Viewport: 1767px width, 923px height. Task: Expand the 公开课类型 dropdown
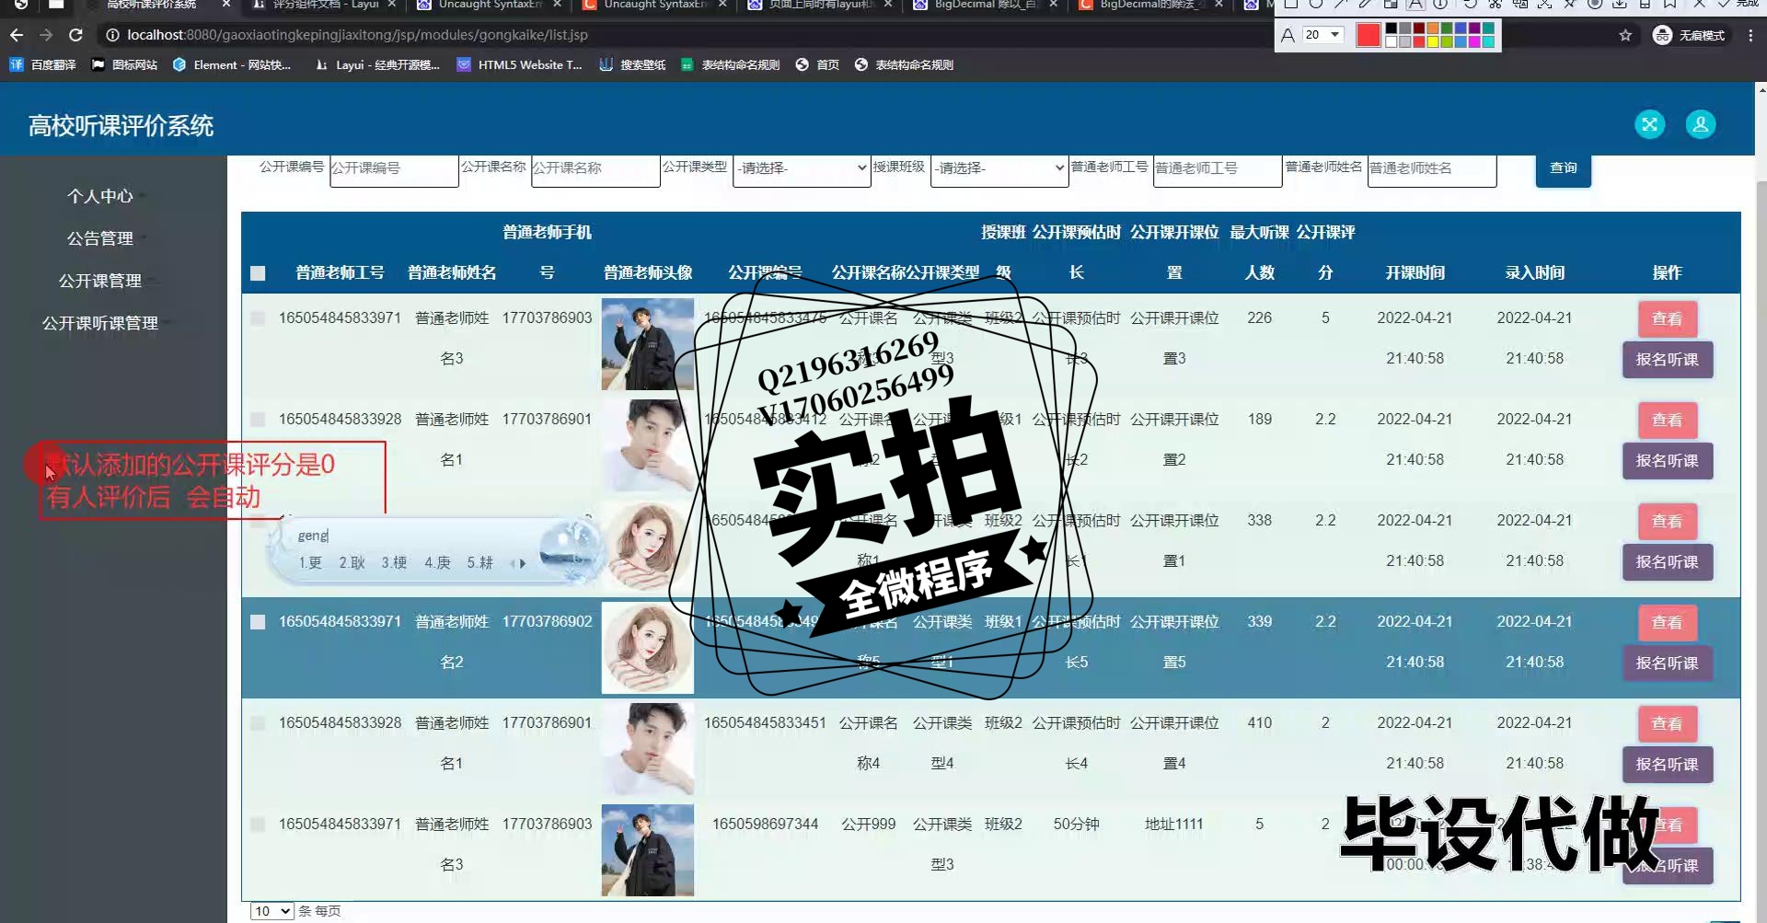point(802,168)
